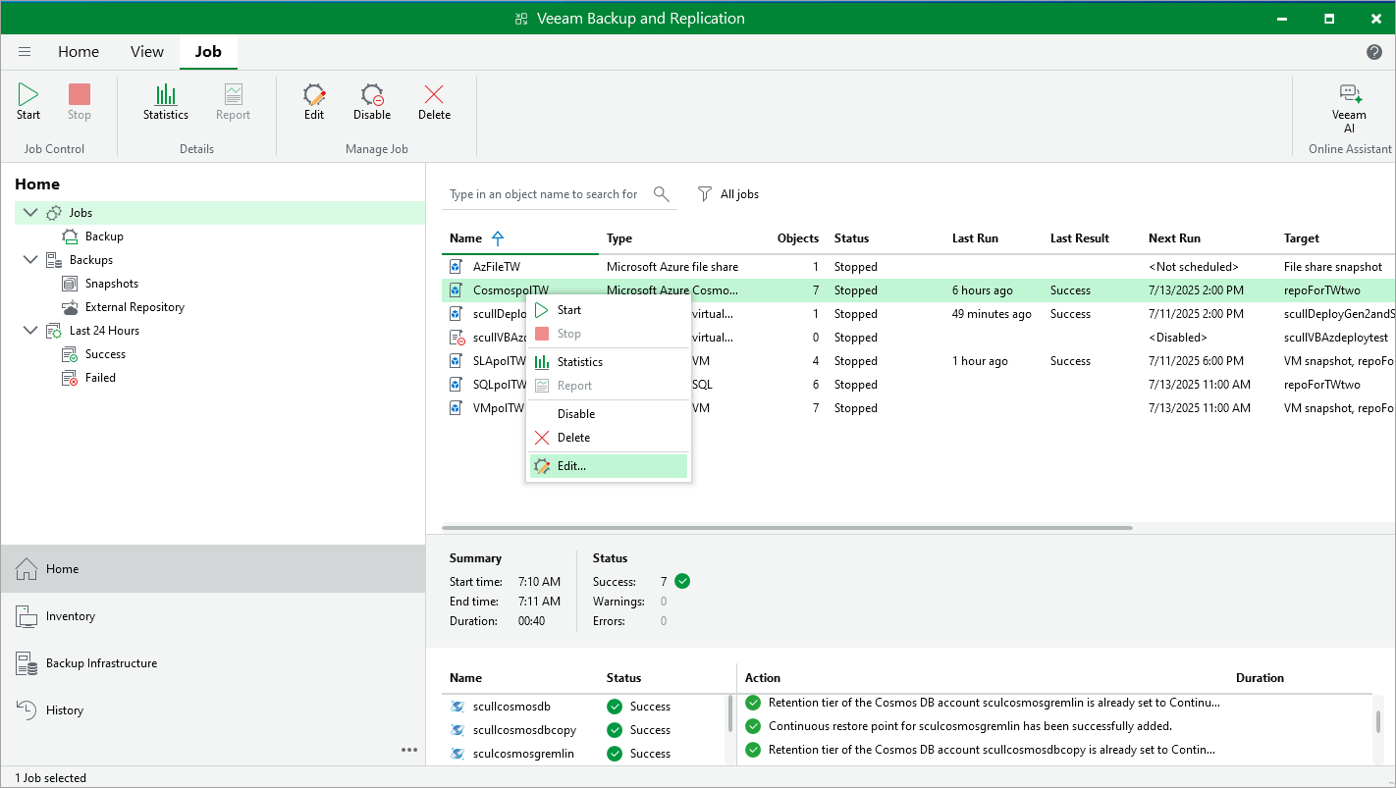Collapse the Jobs tree node
The image size is (1396, 788).
(29, 212)
